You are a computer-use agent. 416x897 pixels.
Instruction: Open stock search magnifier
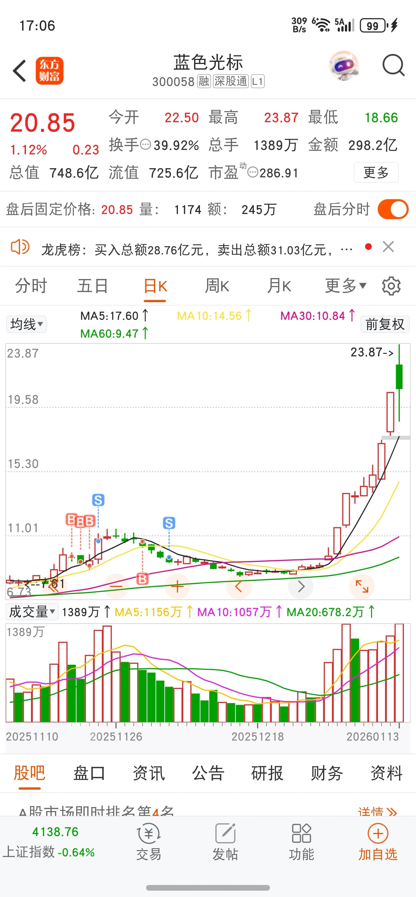[394, 65]
